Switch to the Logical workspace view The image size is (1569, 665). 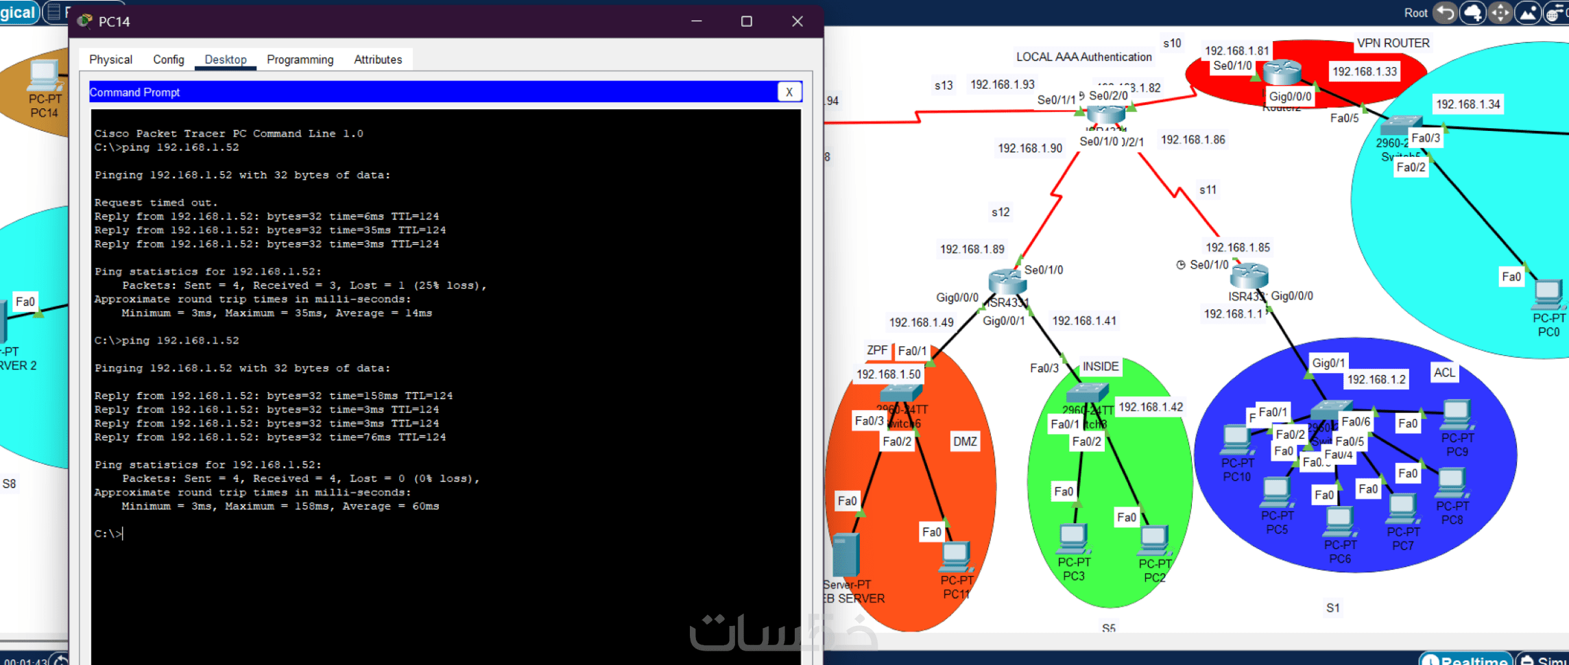point(19,12)
